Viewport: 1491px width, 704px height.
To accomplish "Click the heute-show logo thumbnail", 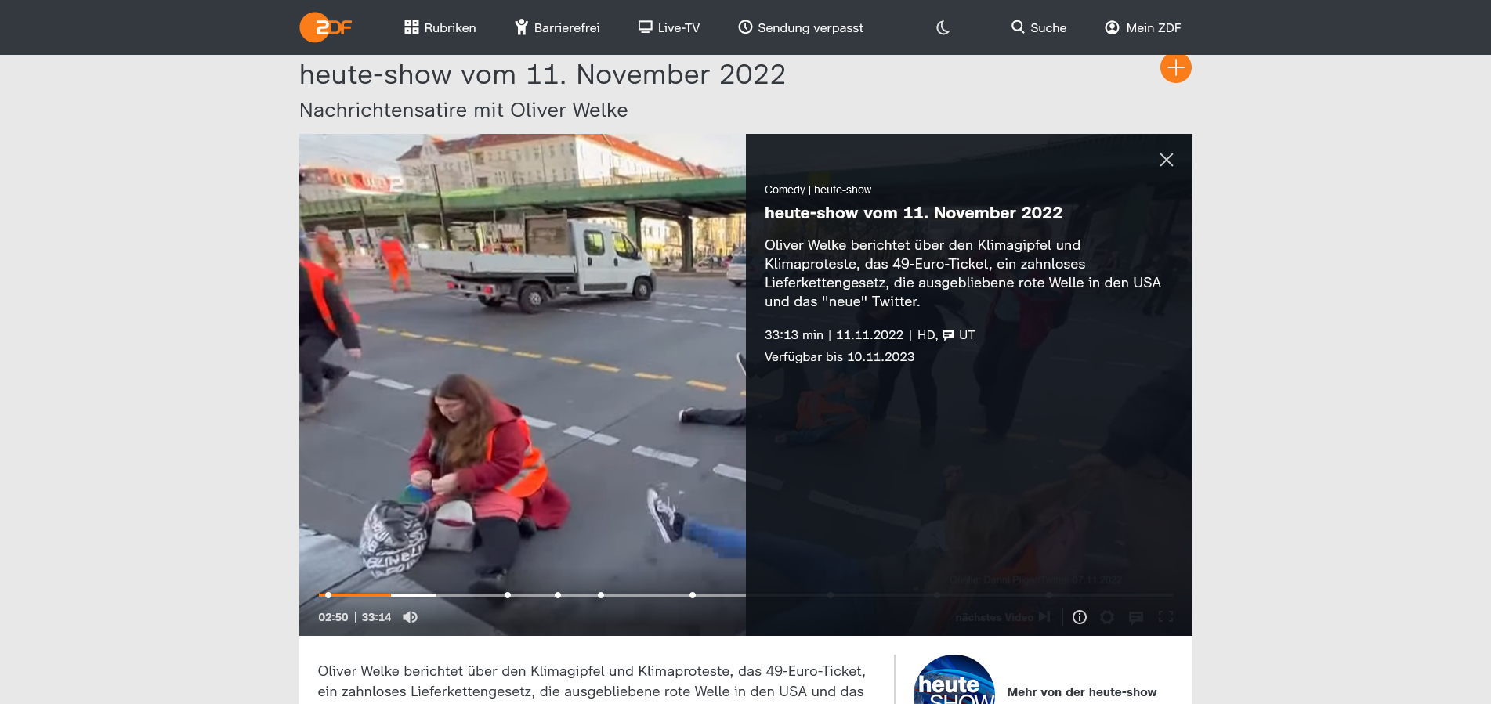I will coord(954,683).
